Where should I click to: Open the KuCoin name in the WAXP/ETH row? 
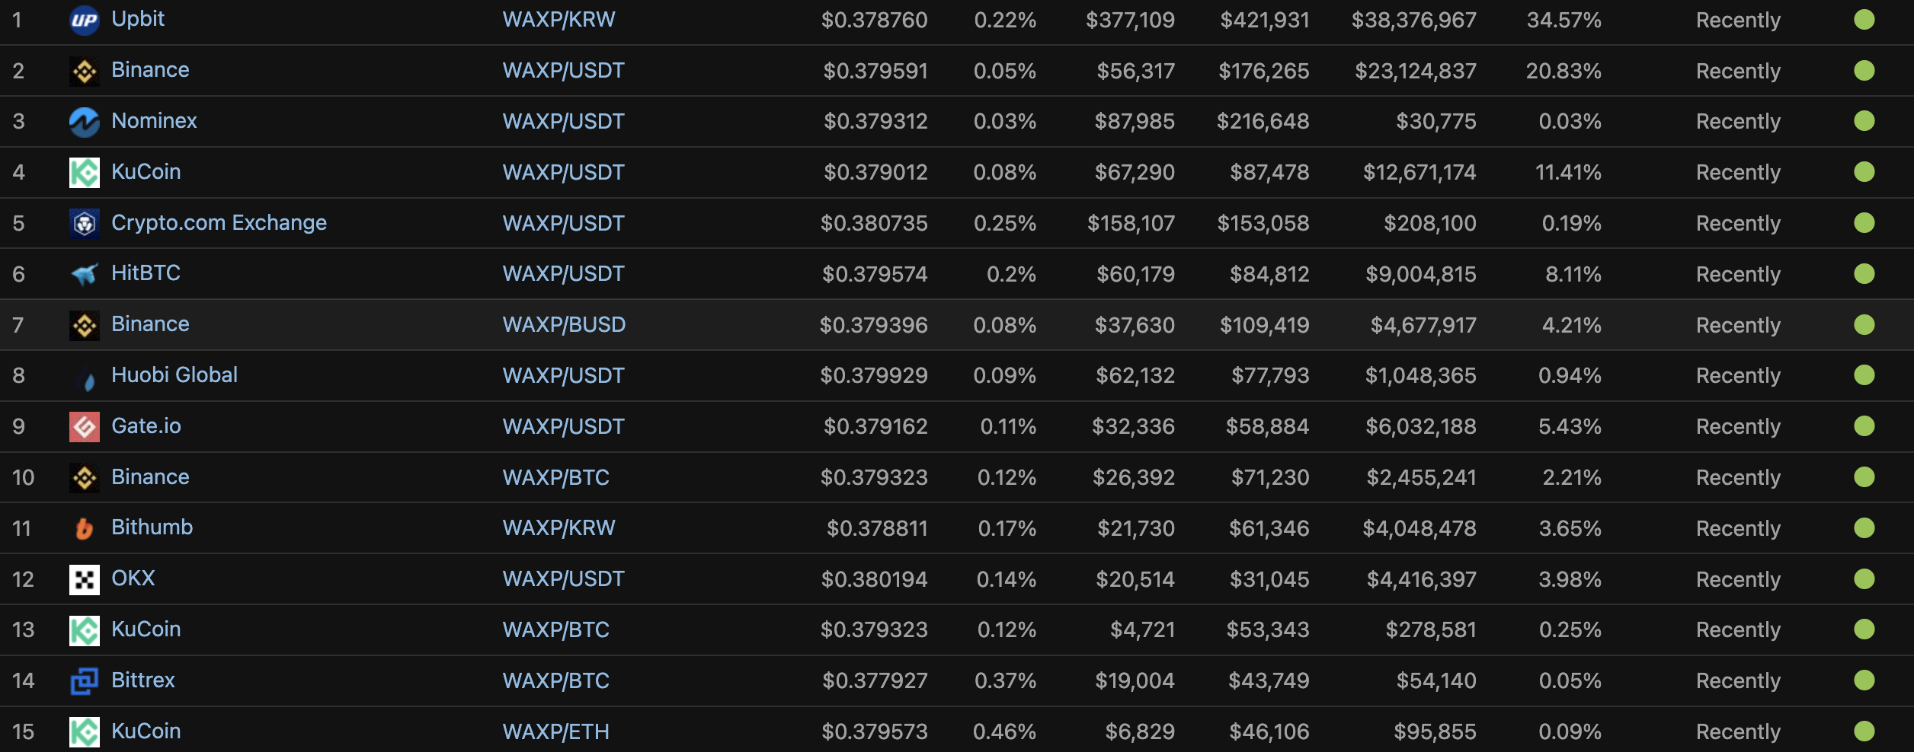146,731
